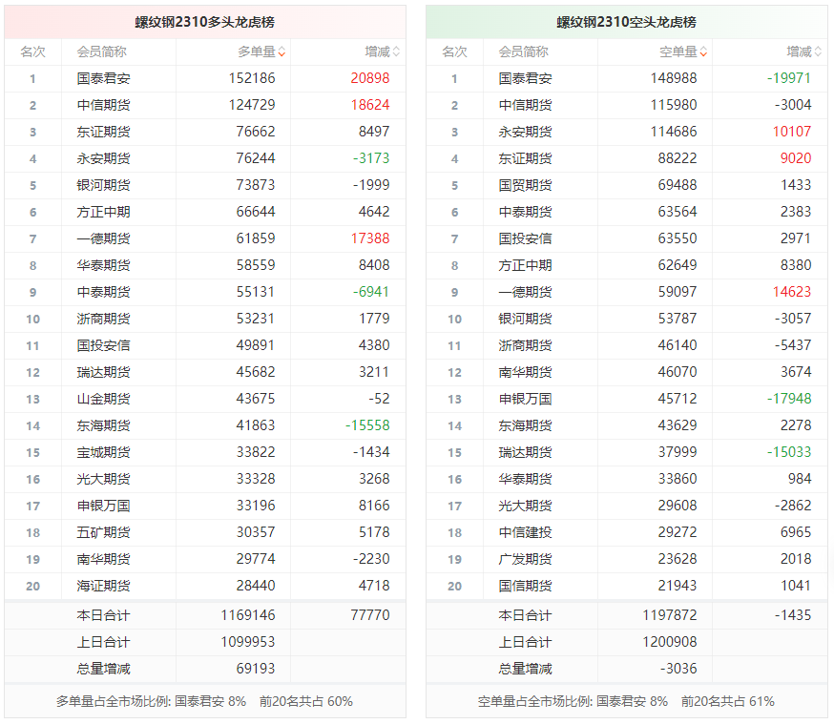The height and width of the screenshot is (724, 834).
Task: Click 名次 header in long table
Action: click(x=33, y=52)
